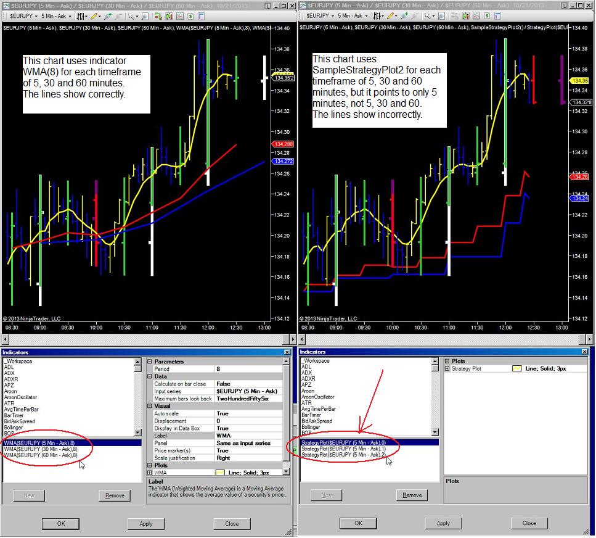Open Indicators icon in SampleStrategyPlot2 chart toolbar
Screen dimensions: 596x538
coord(476,16)
